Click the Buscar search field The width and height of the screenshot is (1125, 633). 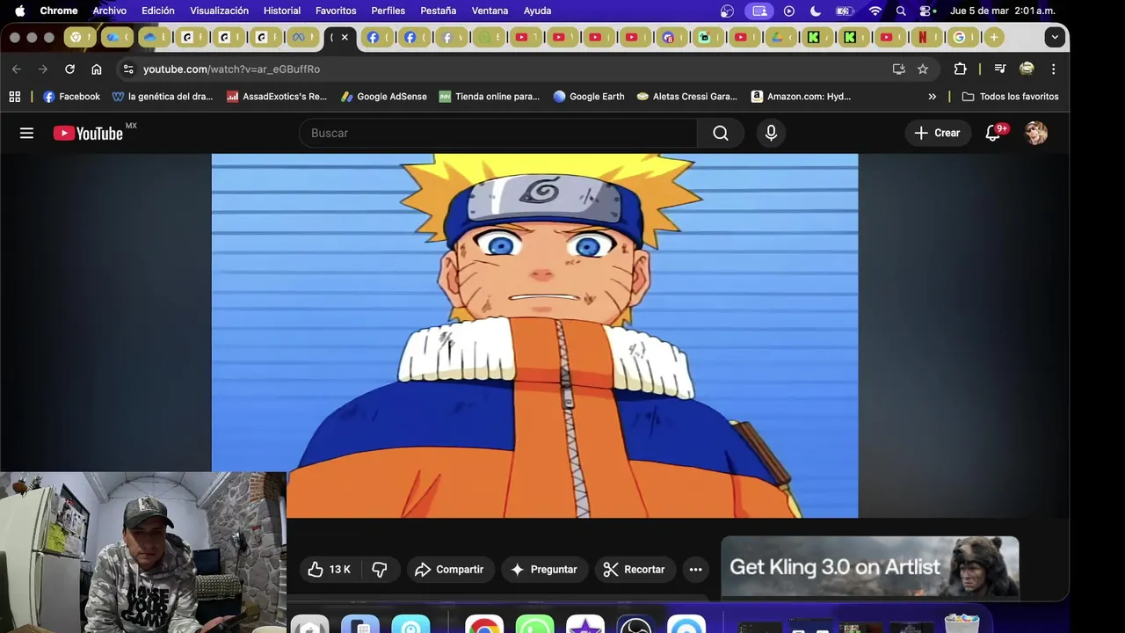coord(498,133)
